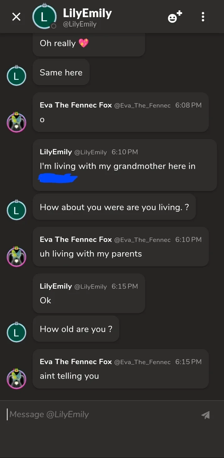Click the @LilyEmily handle in the header
The height and width of the screenshot is (458, 224).
tap(80, 24)
